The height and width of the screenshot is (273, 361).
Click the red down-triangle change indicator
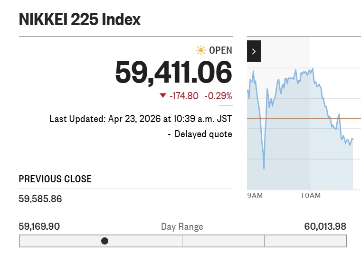(163, 95)
